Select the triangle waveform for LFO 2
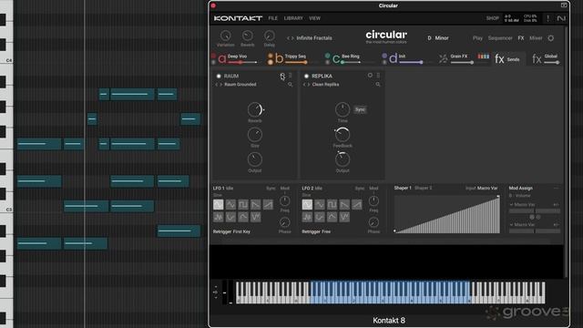 pos(320,204)
